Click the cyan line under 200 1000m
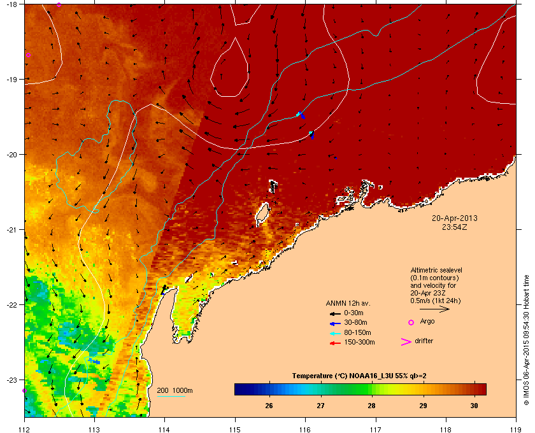Image resolution: width=535 pixels, height=433 pixels. (171, 396)
